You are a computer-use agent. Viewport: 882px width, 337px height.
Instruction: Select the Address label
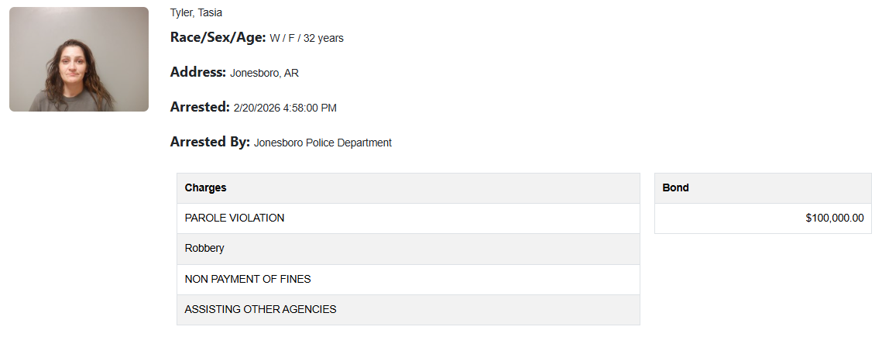[x=197, y=72]
